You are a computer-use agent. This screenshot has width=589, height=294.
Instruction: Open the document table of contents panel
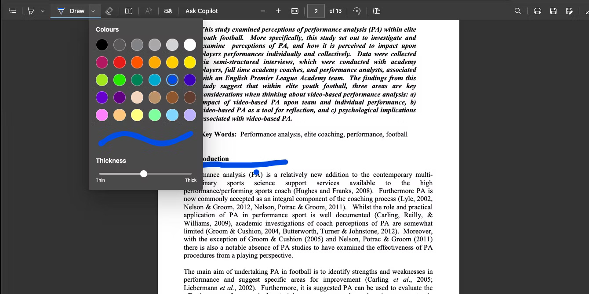tap(12, 11)
